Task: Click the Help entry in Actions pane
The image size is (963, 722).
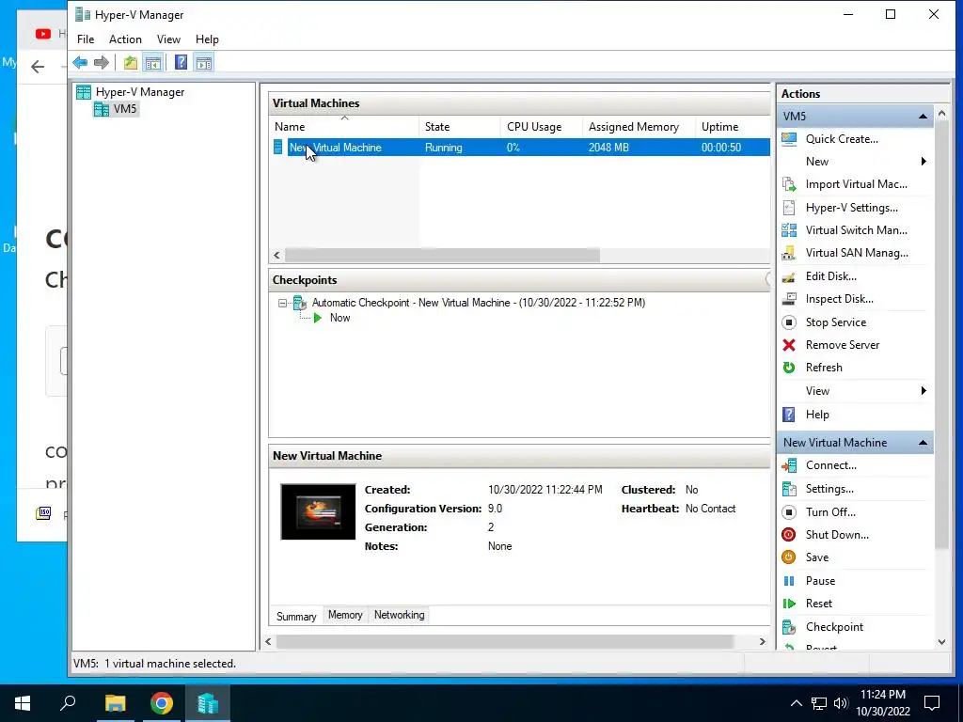Action: (817, 415)
